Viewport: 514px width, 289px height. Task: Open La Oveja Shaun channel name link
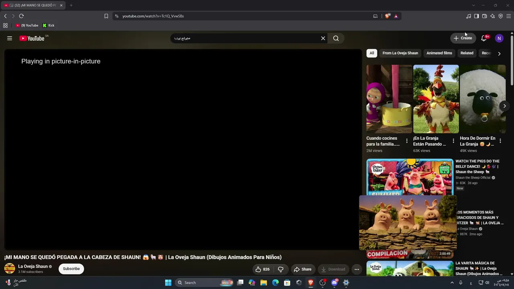(33, 267)
